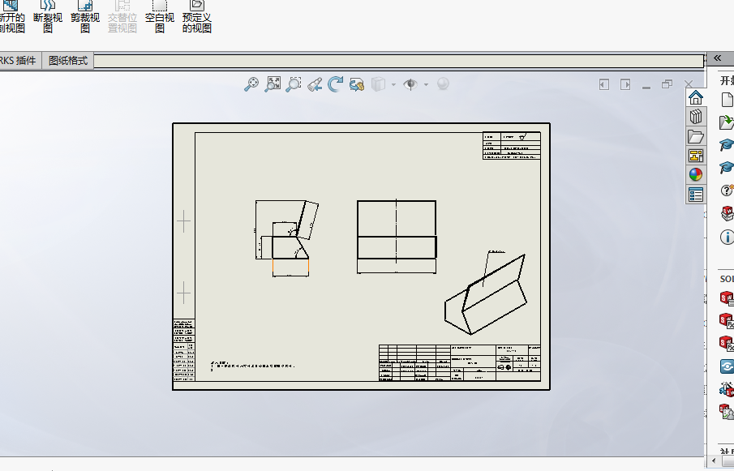Choose the Predefined View (预定义的视图) tool
Image resolution: width=734 pixels, height=471 pixels.
click(196, 17)
